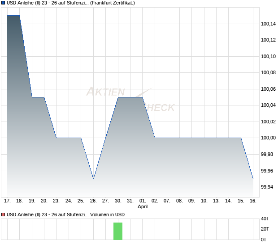Click the green volume bar

tap(118, 231)
